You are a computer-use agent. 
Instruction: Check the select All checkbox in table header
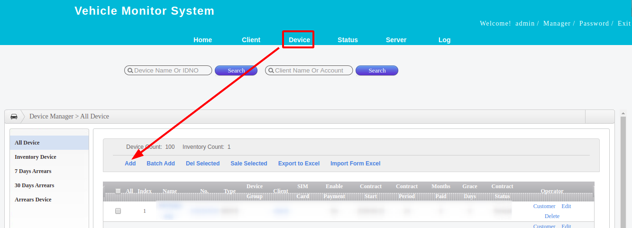(118, 191)
